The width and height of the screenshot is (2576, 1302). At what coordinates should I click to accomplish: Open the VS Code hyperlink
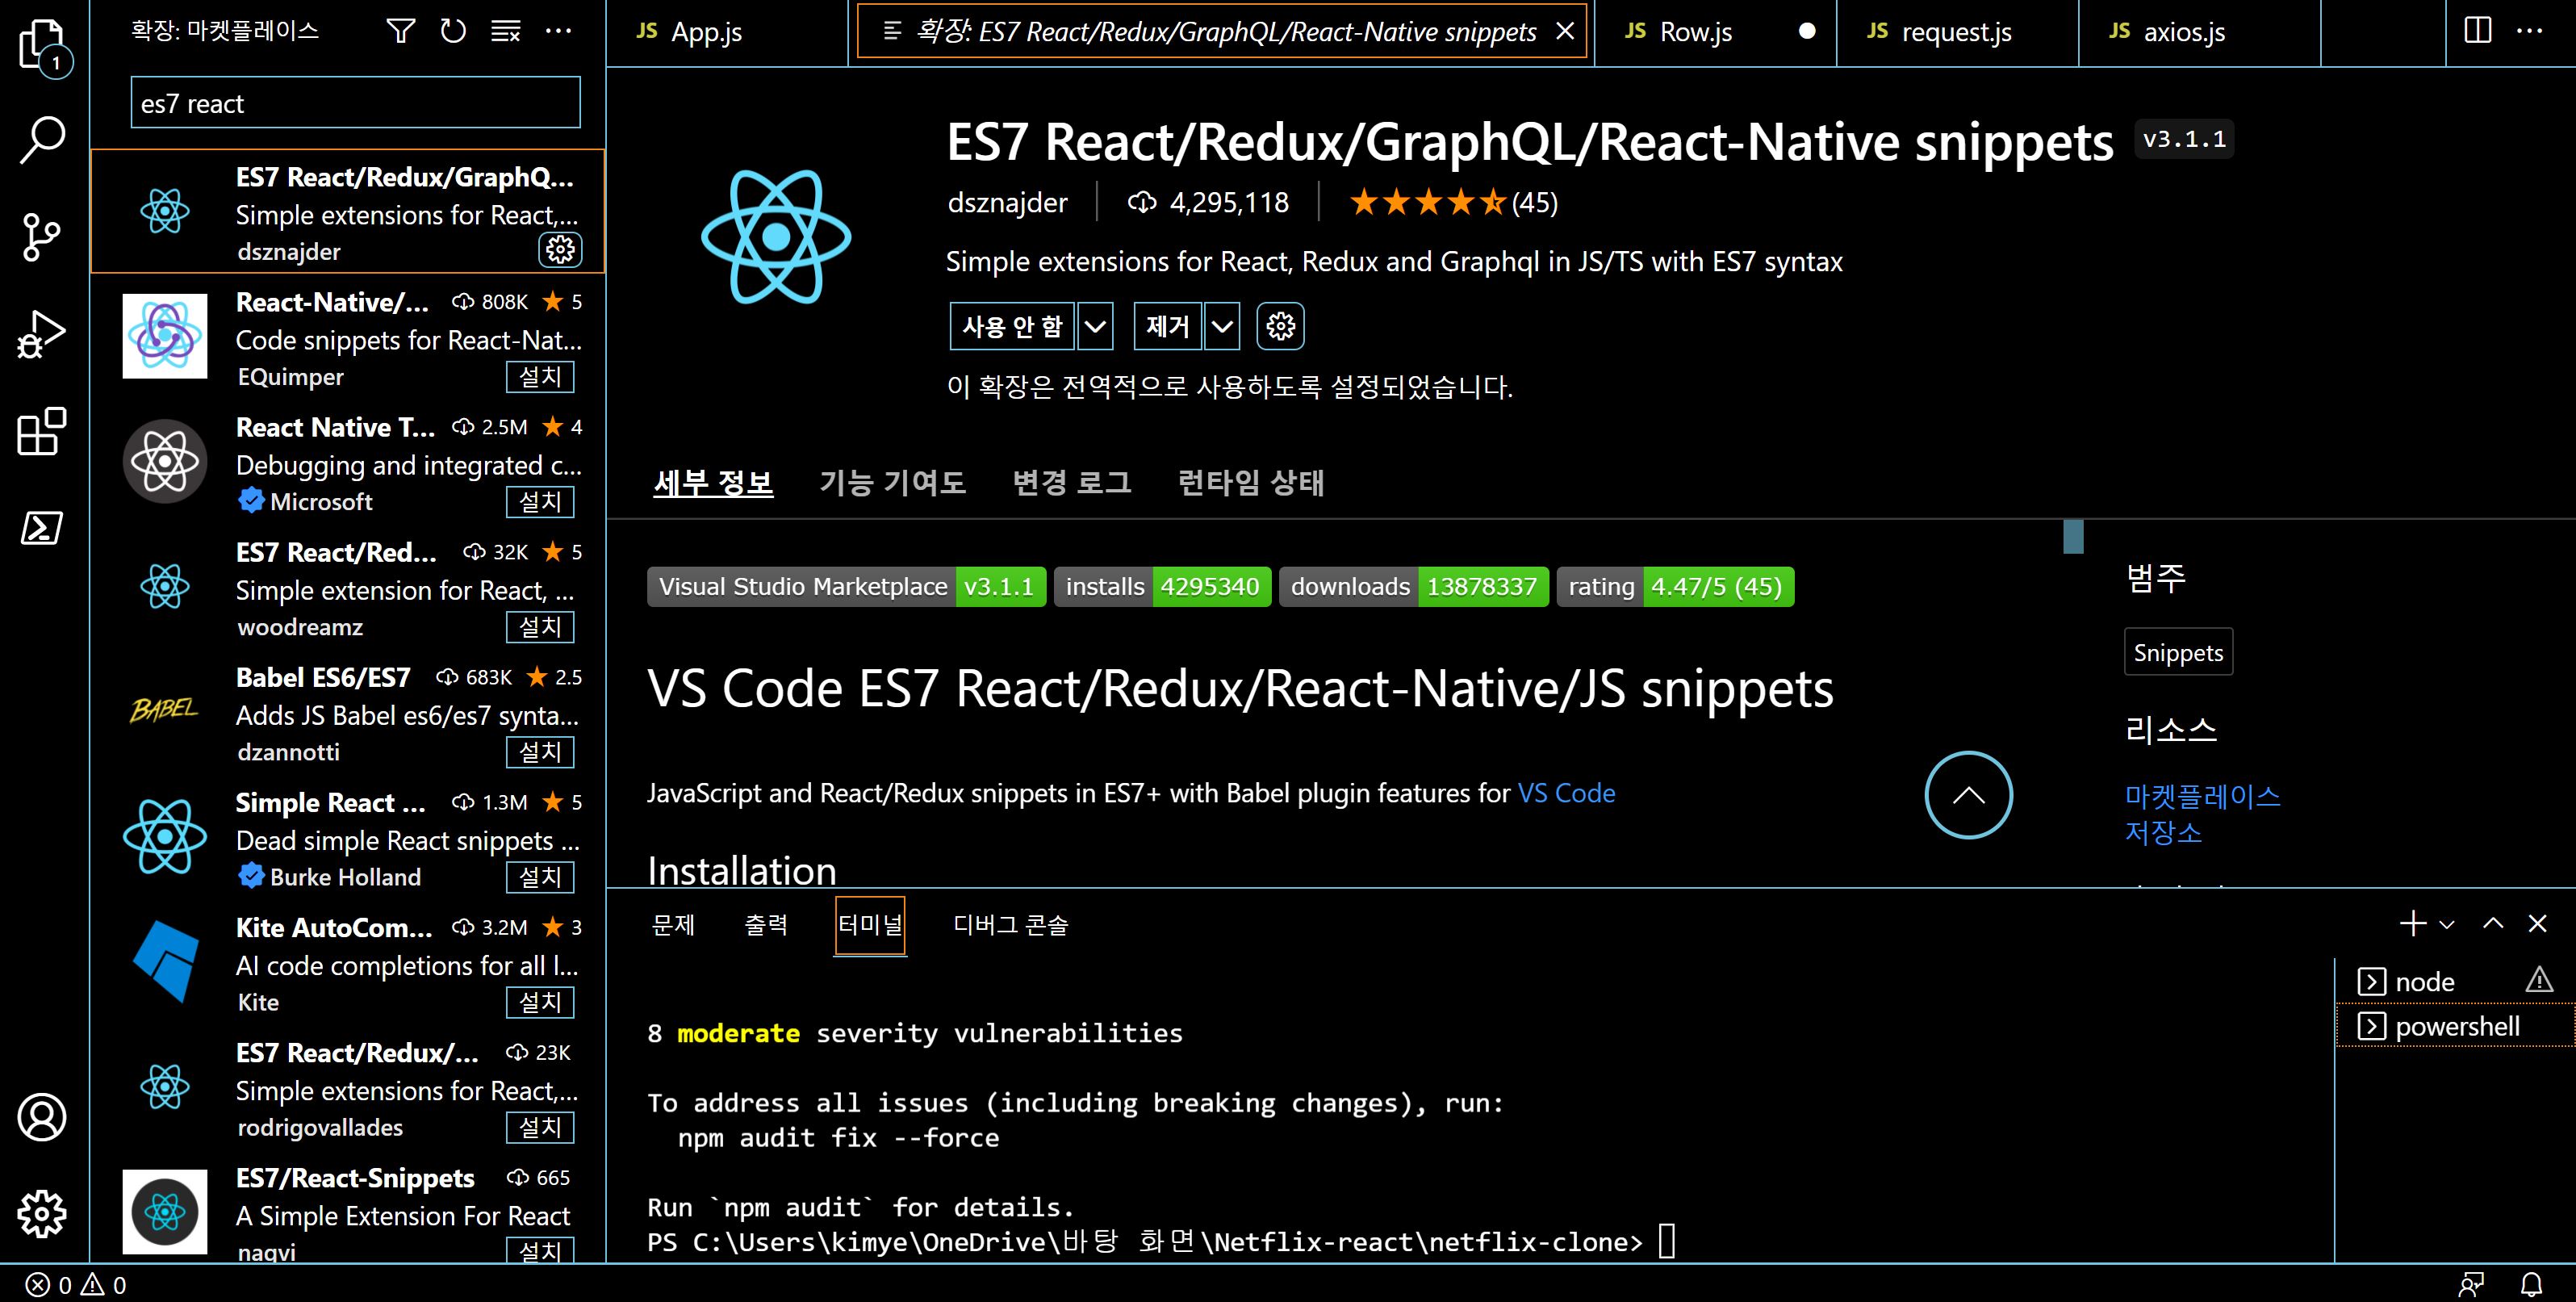pyautogui.click(x=1566, y=793)
